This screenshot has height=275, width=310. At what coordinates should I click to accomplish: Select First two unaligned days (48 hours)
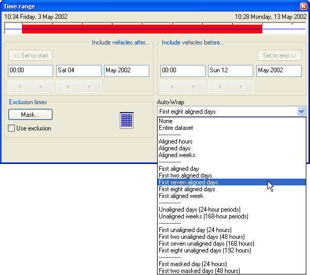232,237
